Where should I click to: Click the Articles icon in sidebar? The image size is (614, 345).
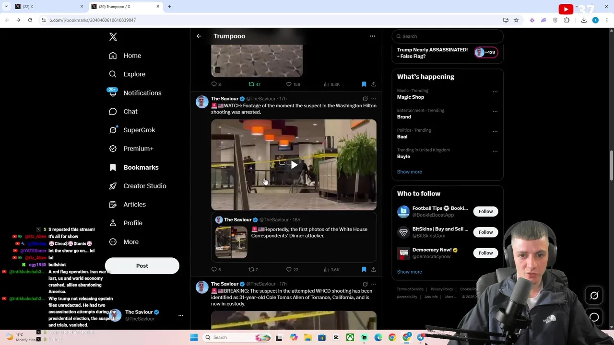113,205
